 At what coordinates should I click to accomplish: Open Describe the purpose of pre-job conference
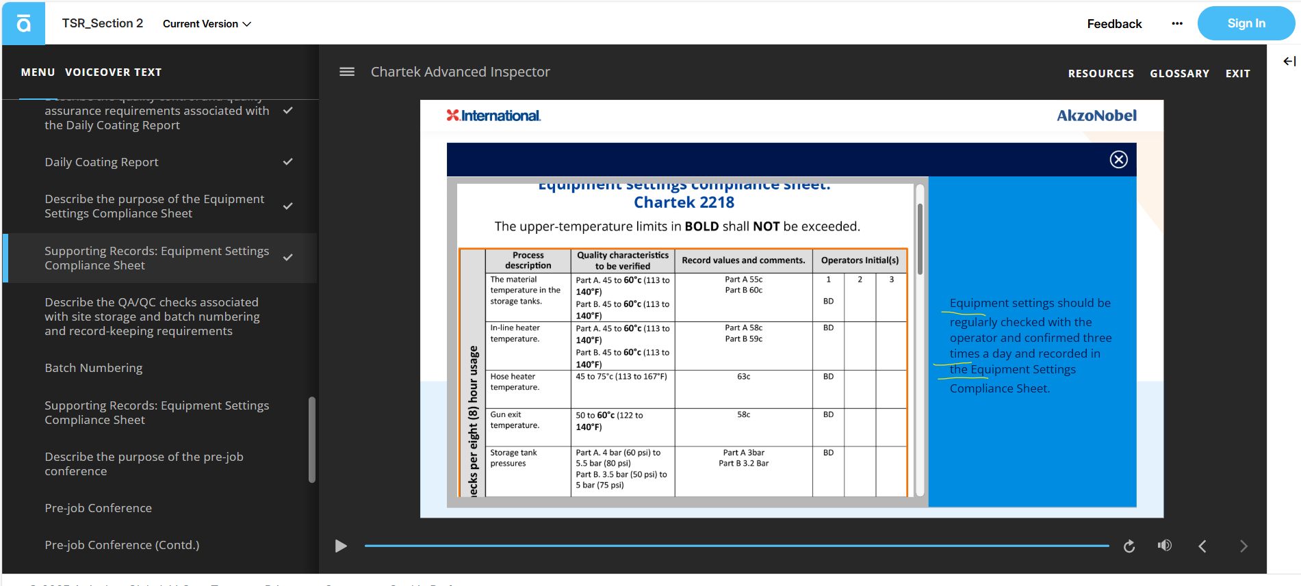pyautogui.click(x=159, y=464)
